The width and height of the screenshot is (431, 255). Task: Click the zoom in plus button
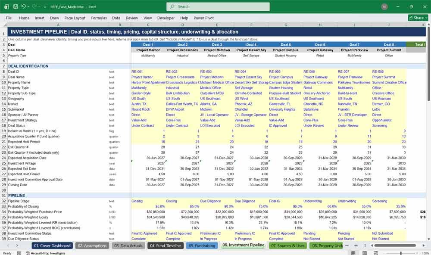[x=418, y=253]
